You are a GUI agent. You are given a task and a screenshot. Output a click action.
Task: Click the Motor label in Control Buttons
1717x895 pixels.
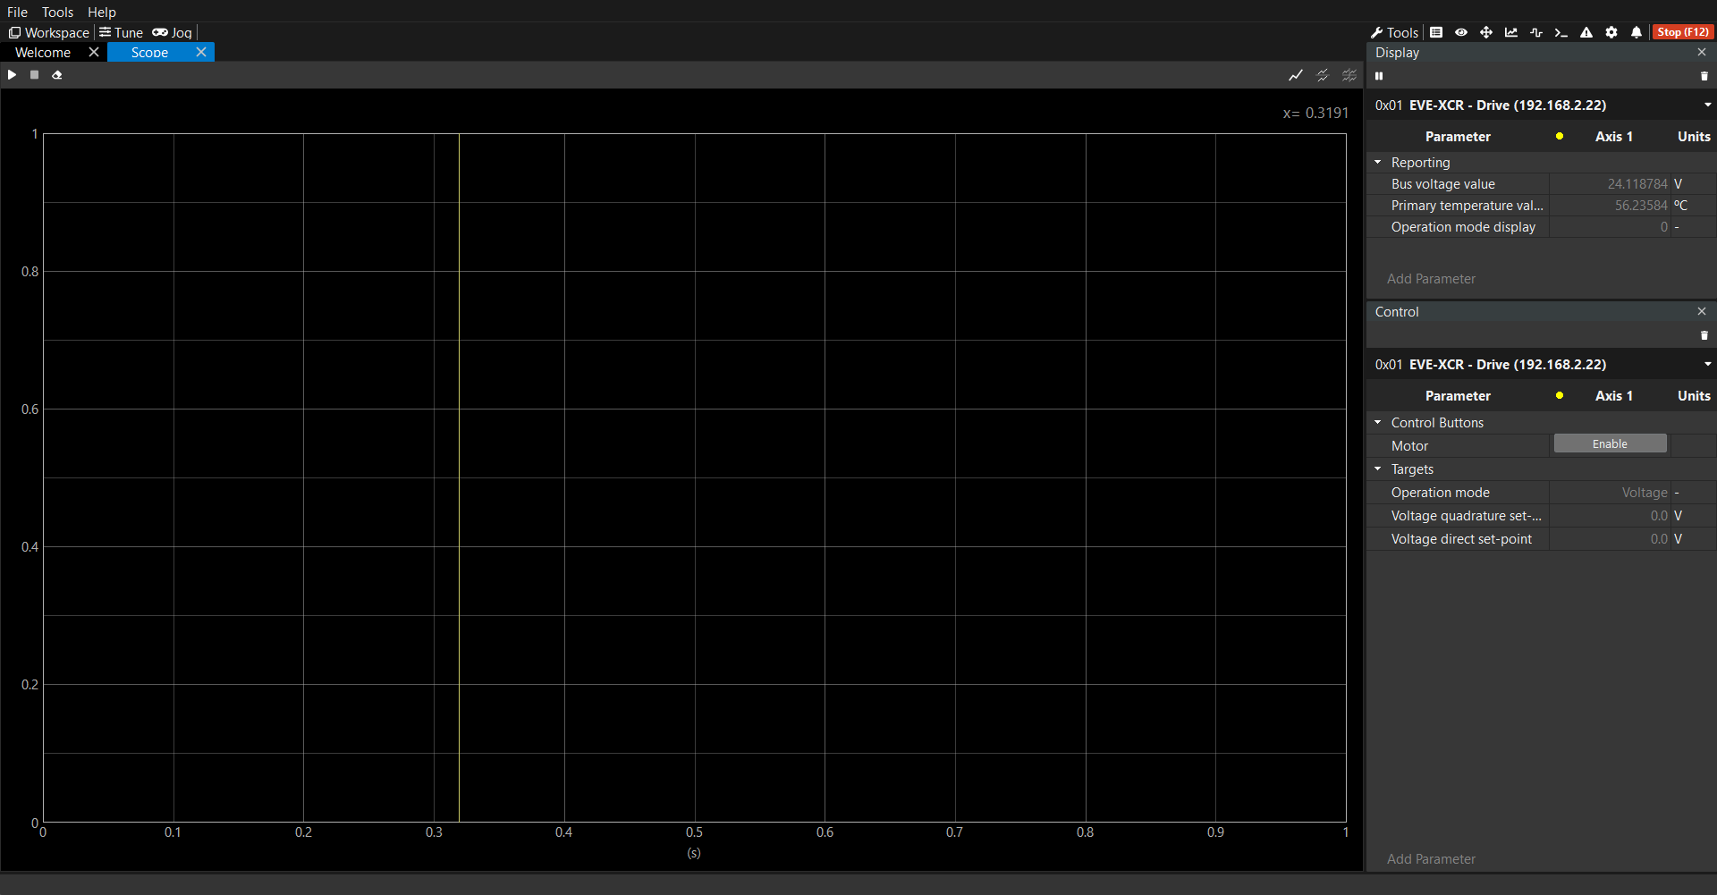coord(1409,446)
